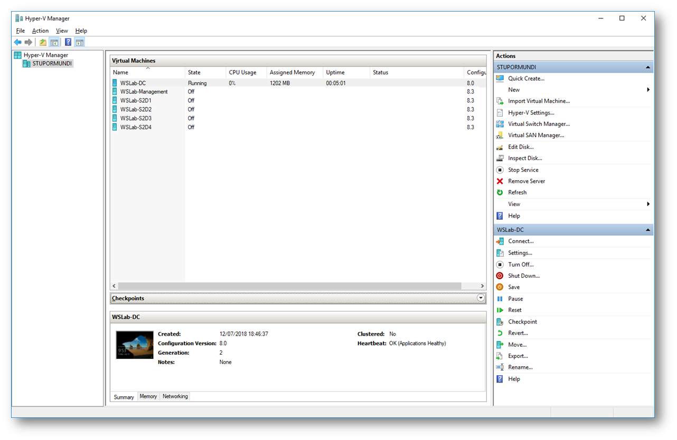Click the green Refresh icon
The image size is (677, 440).
500,192
